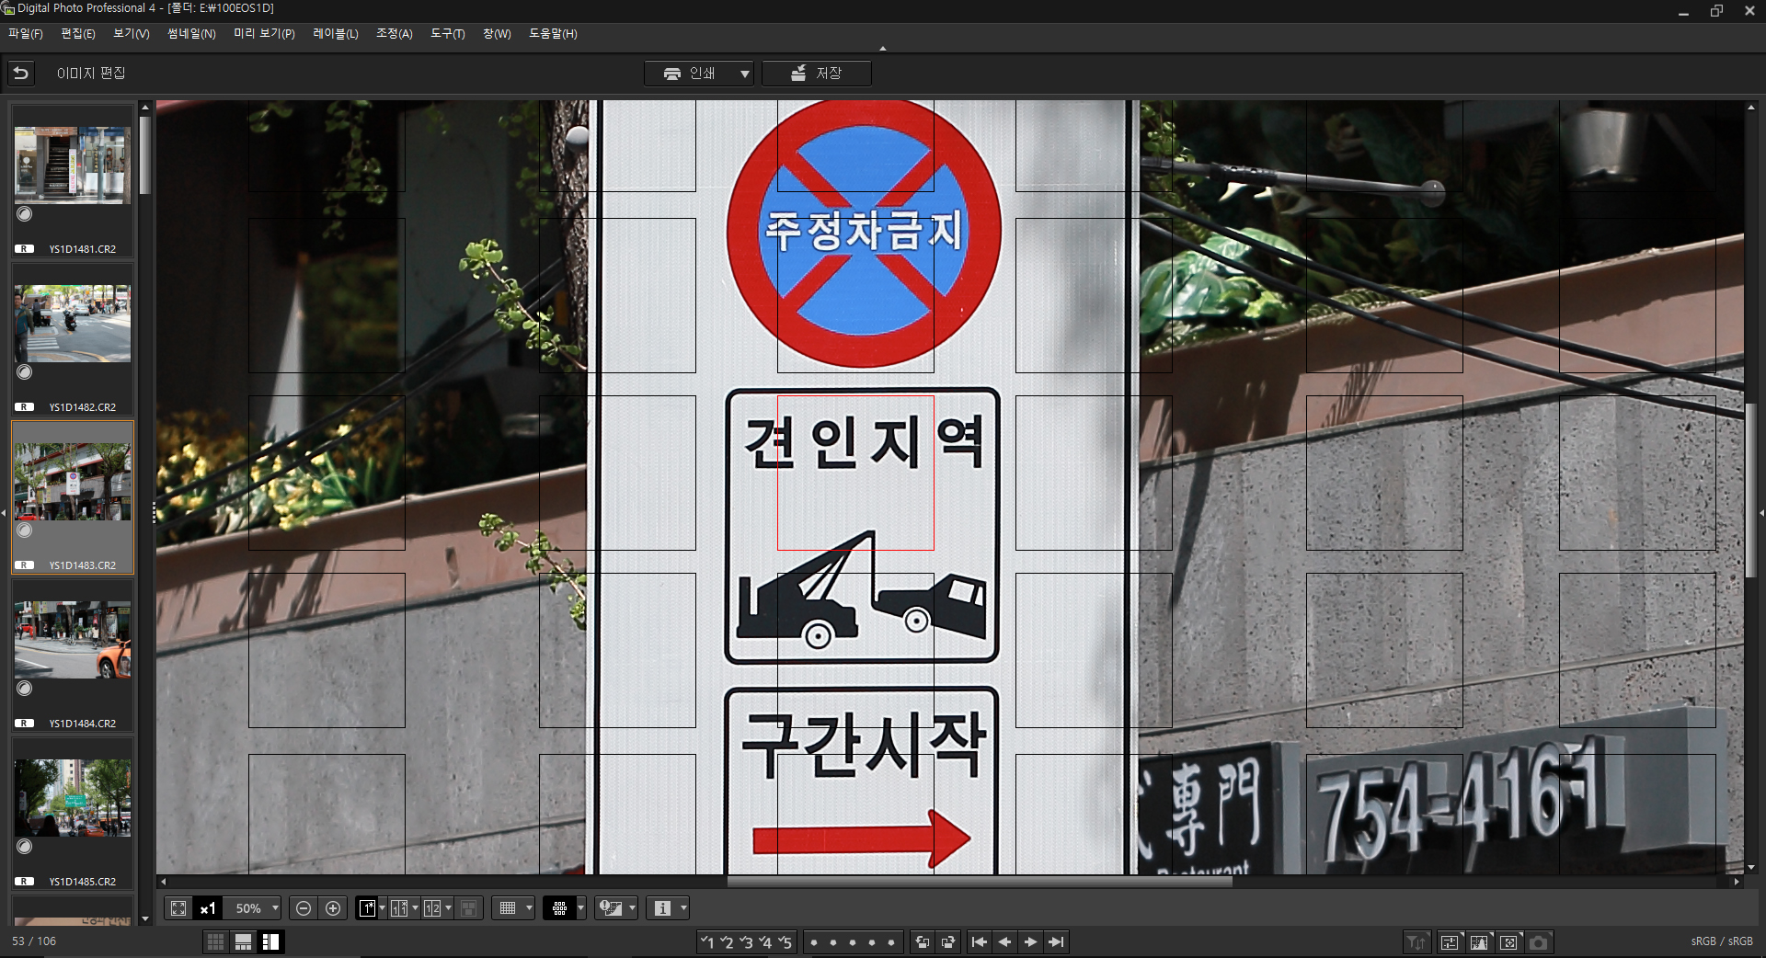Click the 저장 save button
Screen dimensions: 1766x958
[x=817, y=74]
